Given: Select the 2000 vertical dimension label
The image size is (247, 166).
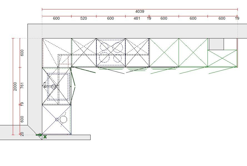Looking at the screenshot, I should tap(15, 86).
